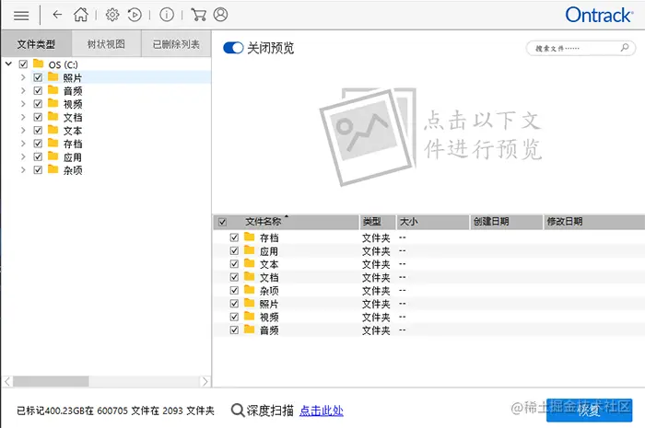The height and width of the screenshot is (428, 645).
Task: Click the horizontal scrollbar thumb
Action: coord(51,382)
